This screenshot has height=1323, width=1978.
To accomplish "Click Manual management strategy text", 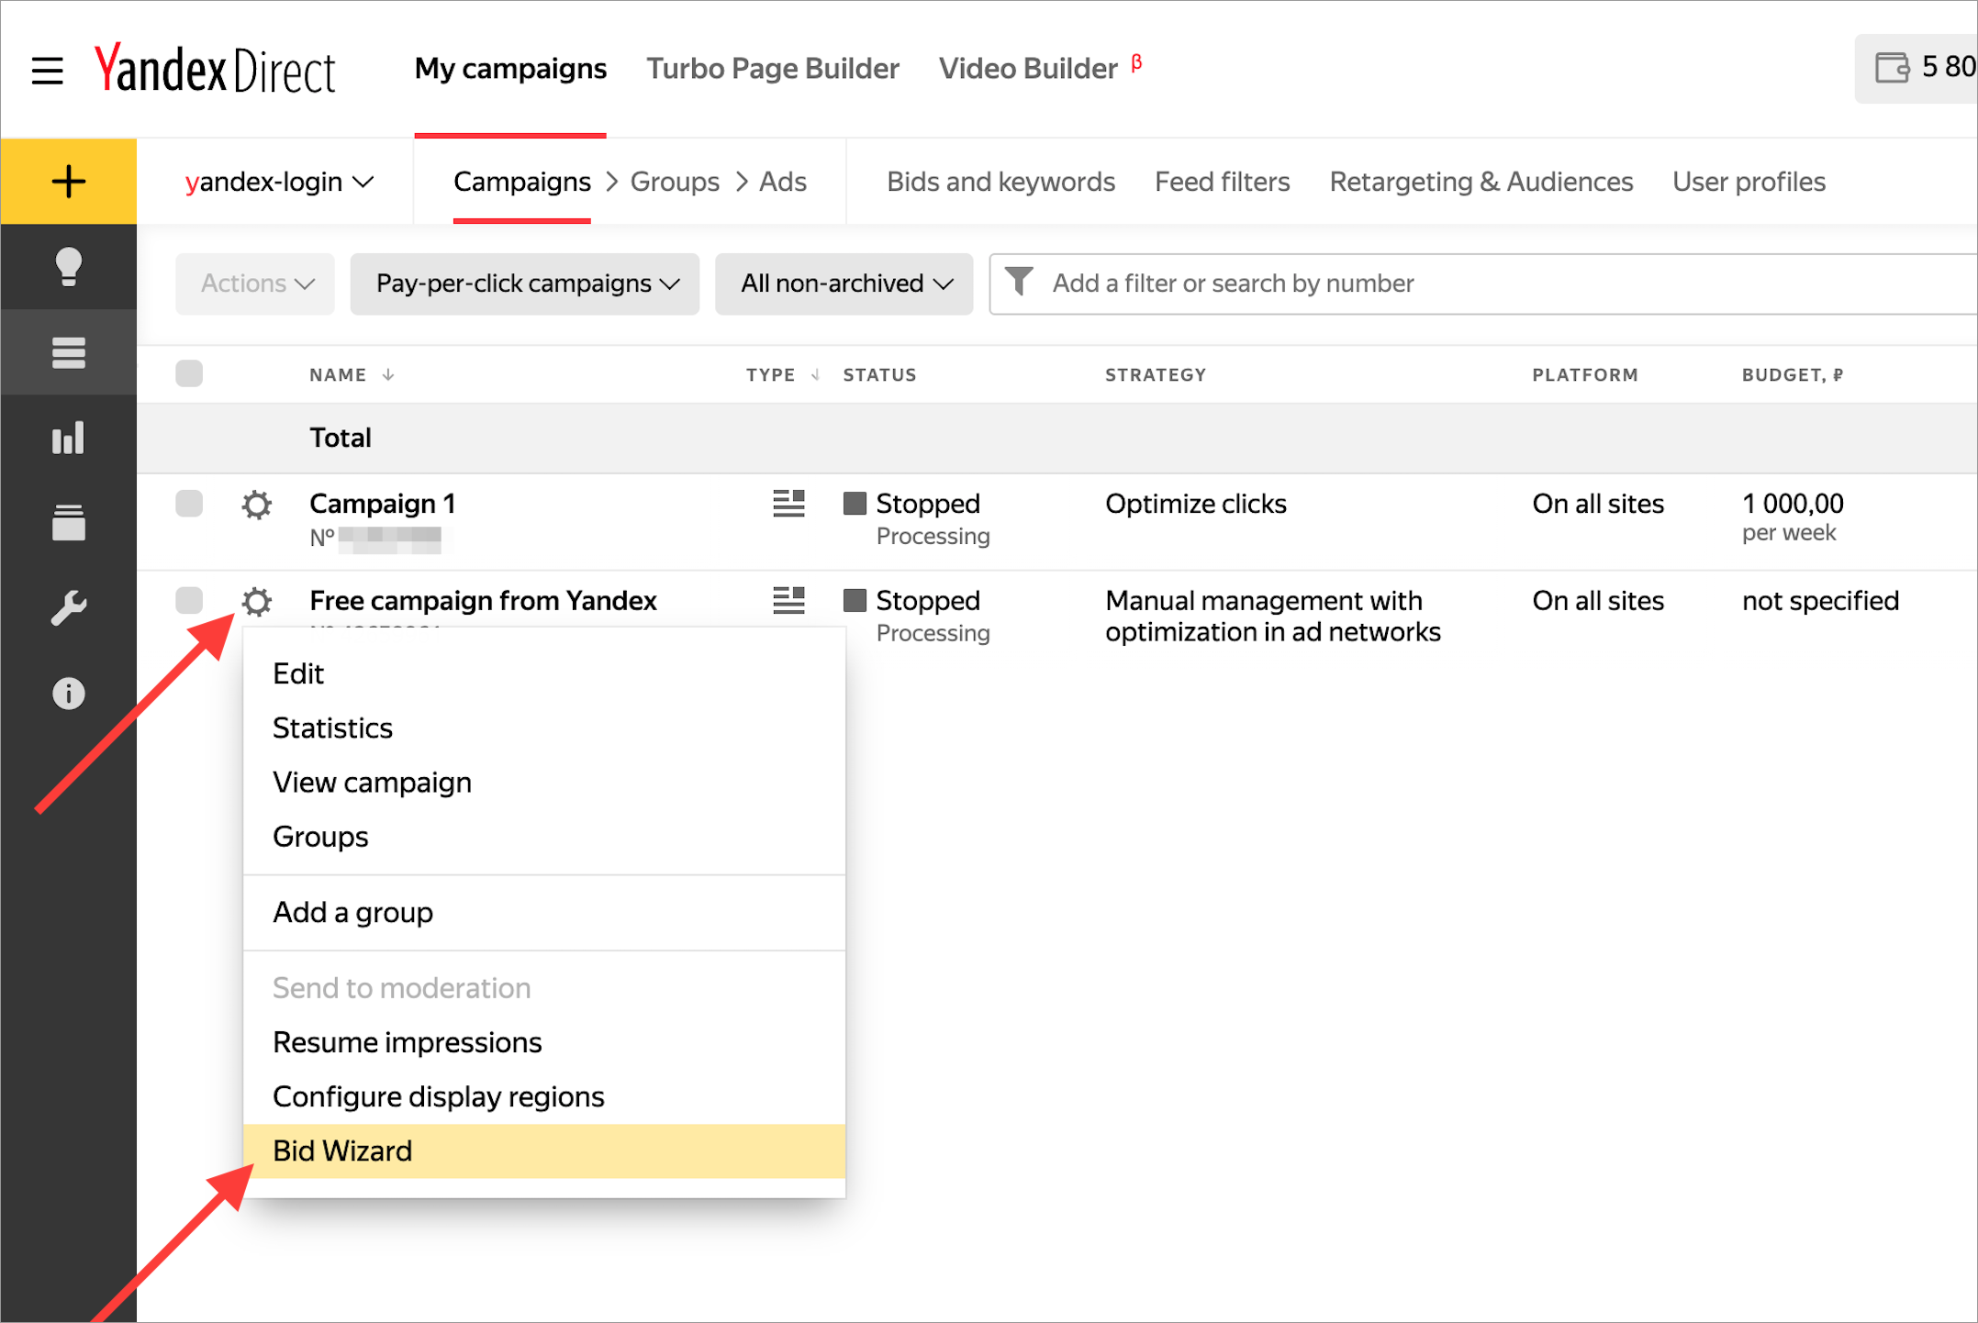I will tap(1273, 617).
